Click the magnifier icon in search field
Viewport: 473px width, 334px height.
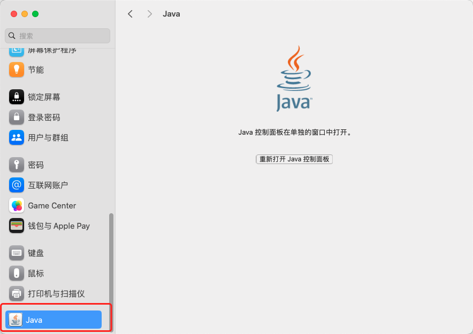(12, 36)
